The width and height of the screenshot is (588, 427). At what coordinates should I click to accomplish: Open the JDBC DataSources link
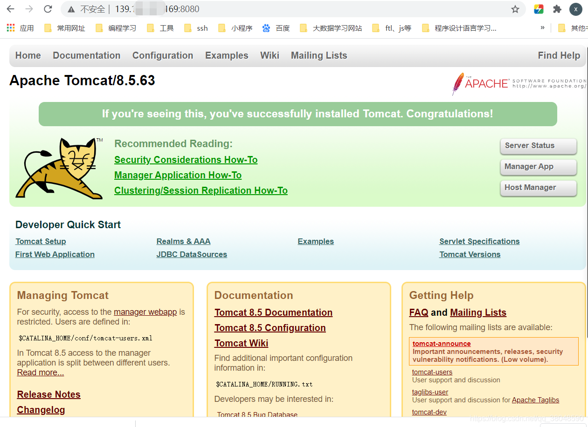pos(192,254)
